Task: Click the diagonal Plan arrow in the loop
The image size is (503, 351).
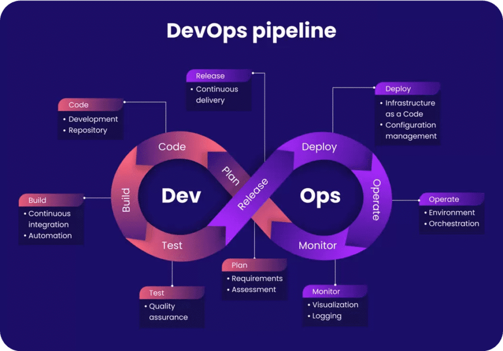Action: point(230,175)
